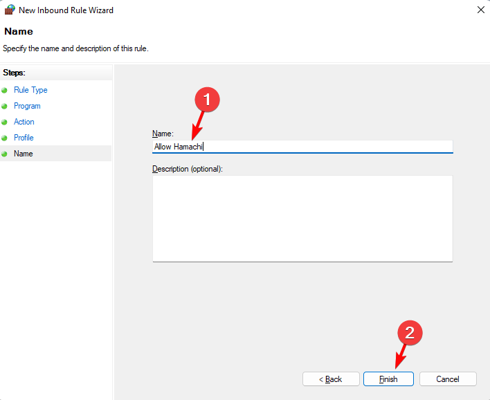This screenshot has height=400, width=490.
Task: Click the green bullet beside Profile
Action: (x=4, y=138)
